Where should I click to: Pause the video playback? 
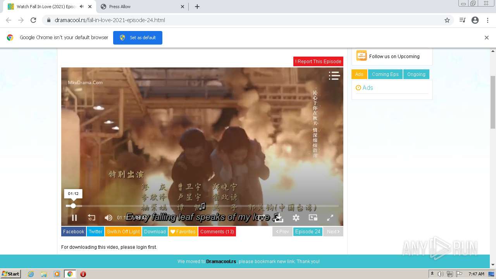click(x=74, y=218)
